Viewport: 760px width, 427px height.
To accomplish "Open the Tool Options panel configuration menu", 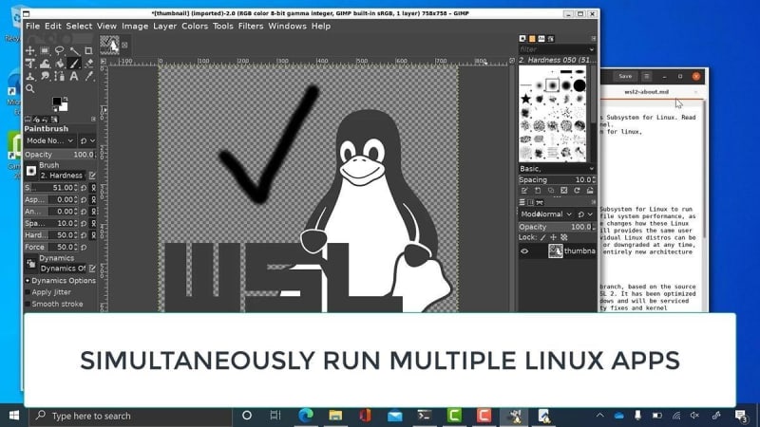I will 93,119.
